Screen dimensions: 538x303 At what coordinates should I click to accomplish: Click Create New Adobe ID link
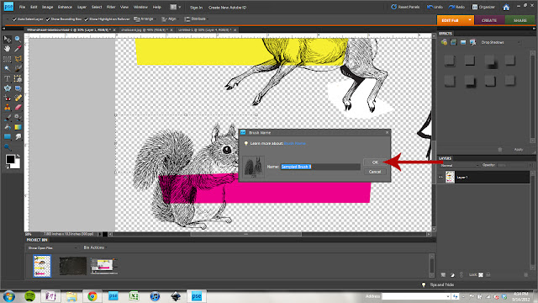pos(227,8)
